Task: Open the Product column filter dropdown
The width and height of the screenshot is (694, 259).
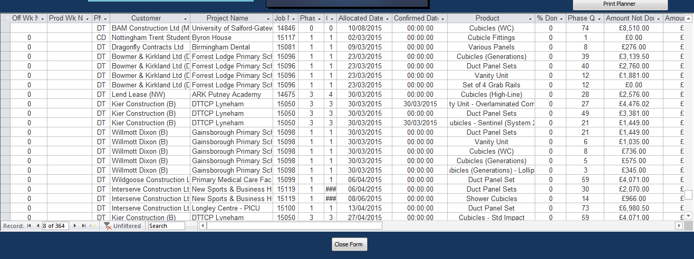Action: tap(530, 18)
